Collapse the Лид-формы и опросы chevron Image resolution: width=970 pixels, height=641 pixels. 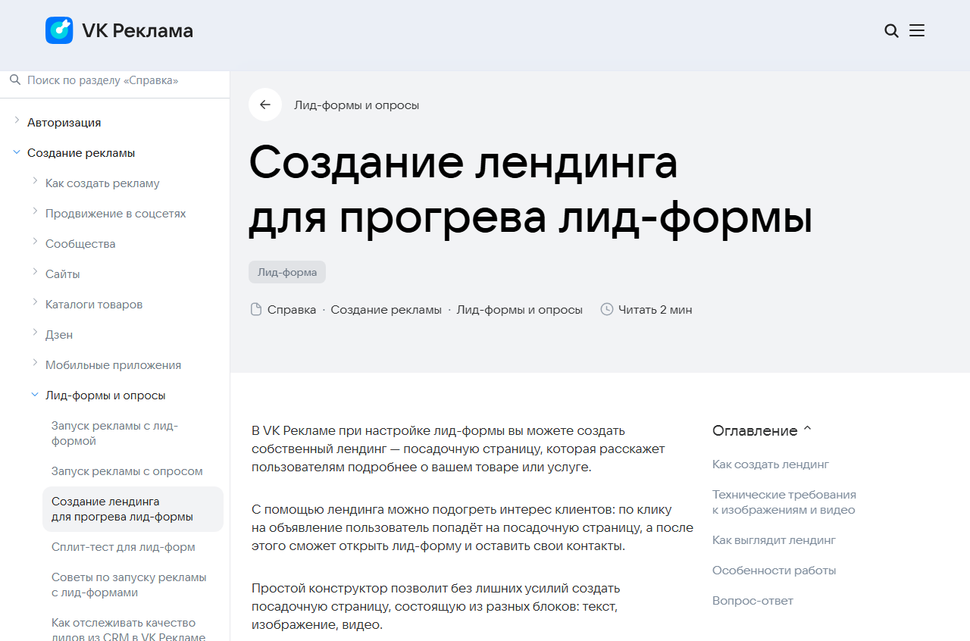pos(35,395)
